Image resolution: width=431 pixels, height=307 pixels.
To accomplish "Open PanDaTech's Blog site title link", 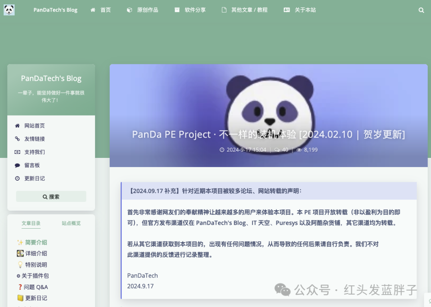I will (55, 10).
